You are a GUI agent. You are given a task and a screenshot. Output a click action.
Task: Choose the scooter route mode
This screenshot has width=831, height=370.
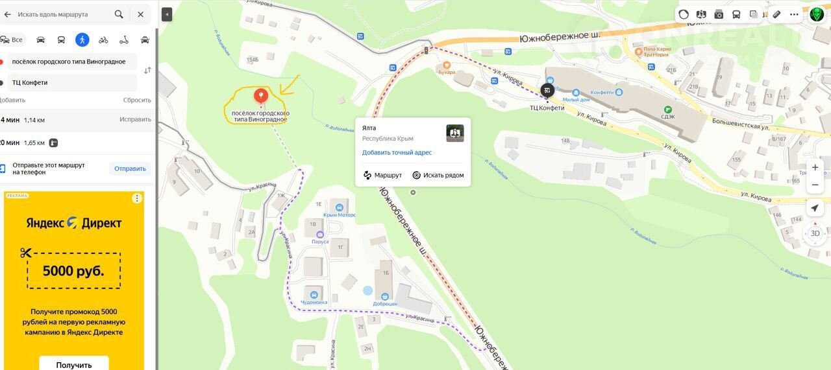(124, 40)
